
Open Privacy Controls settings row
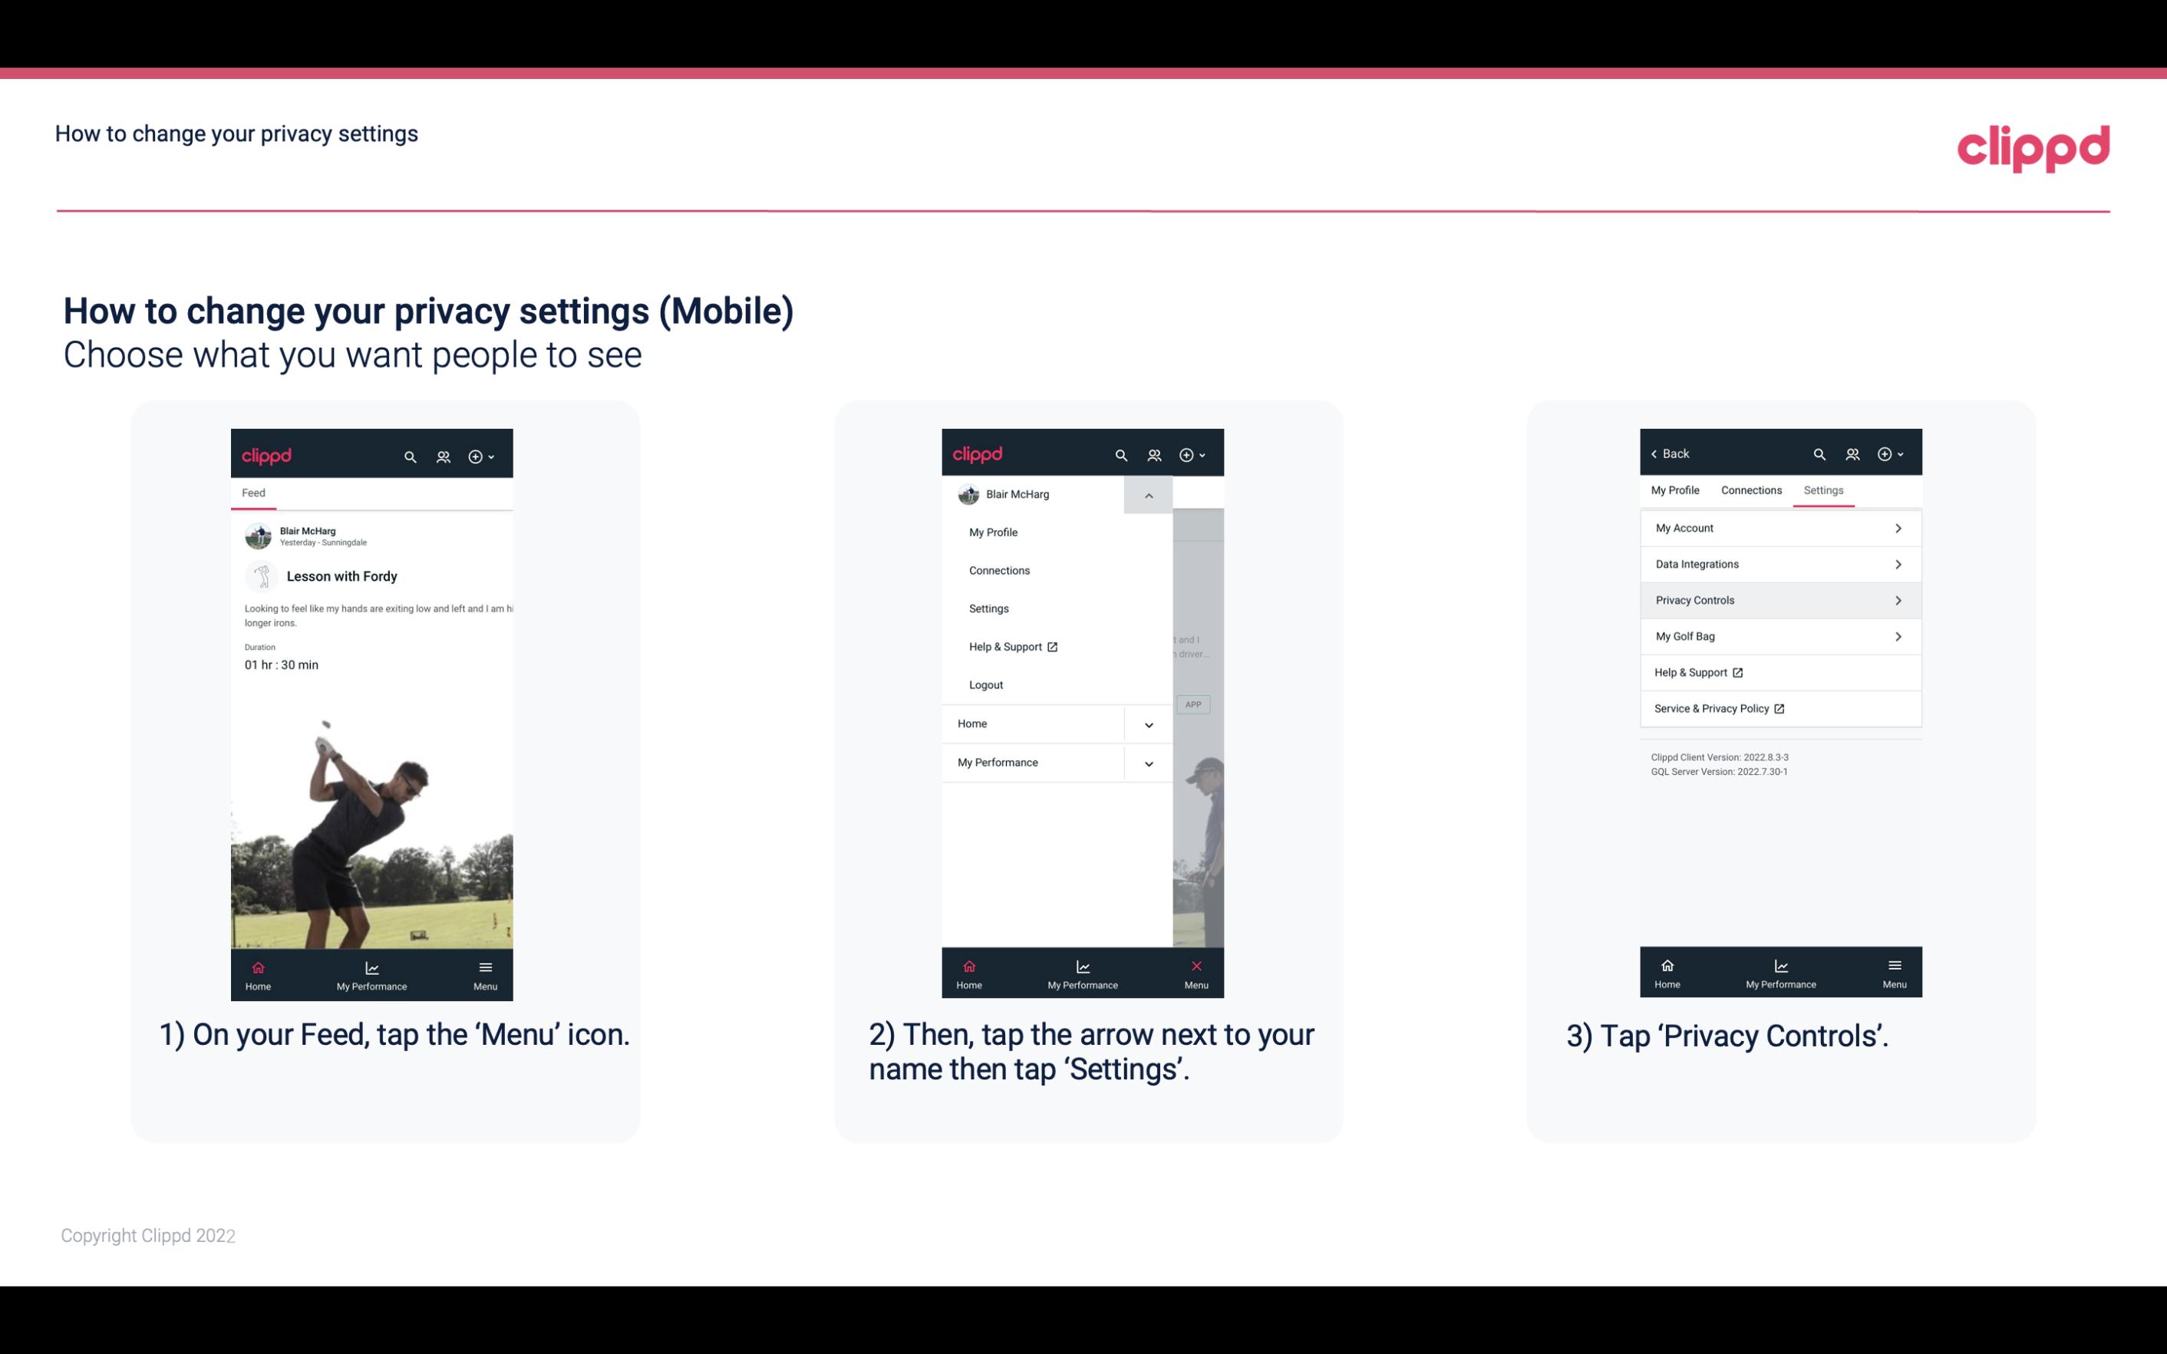[1779, 601]
